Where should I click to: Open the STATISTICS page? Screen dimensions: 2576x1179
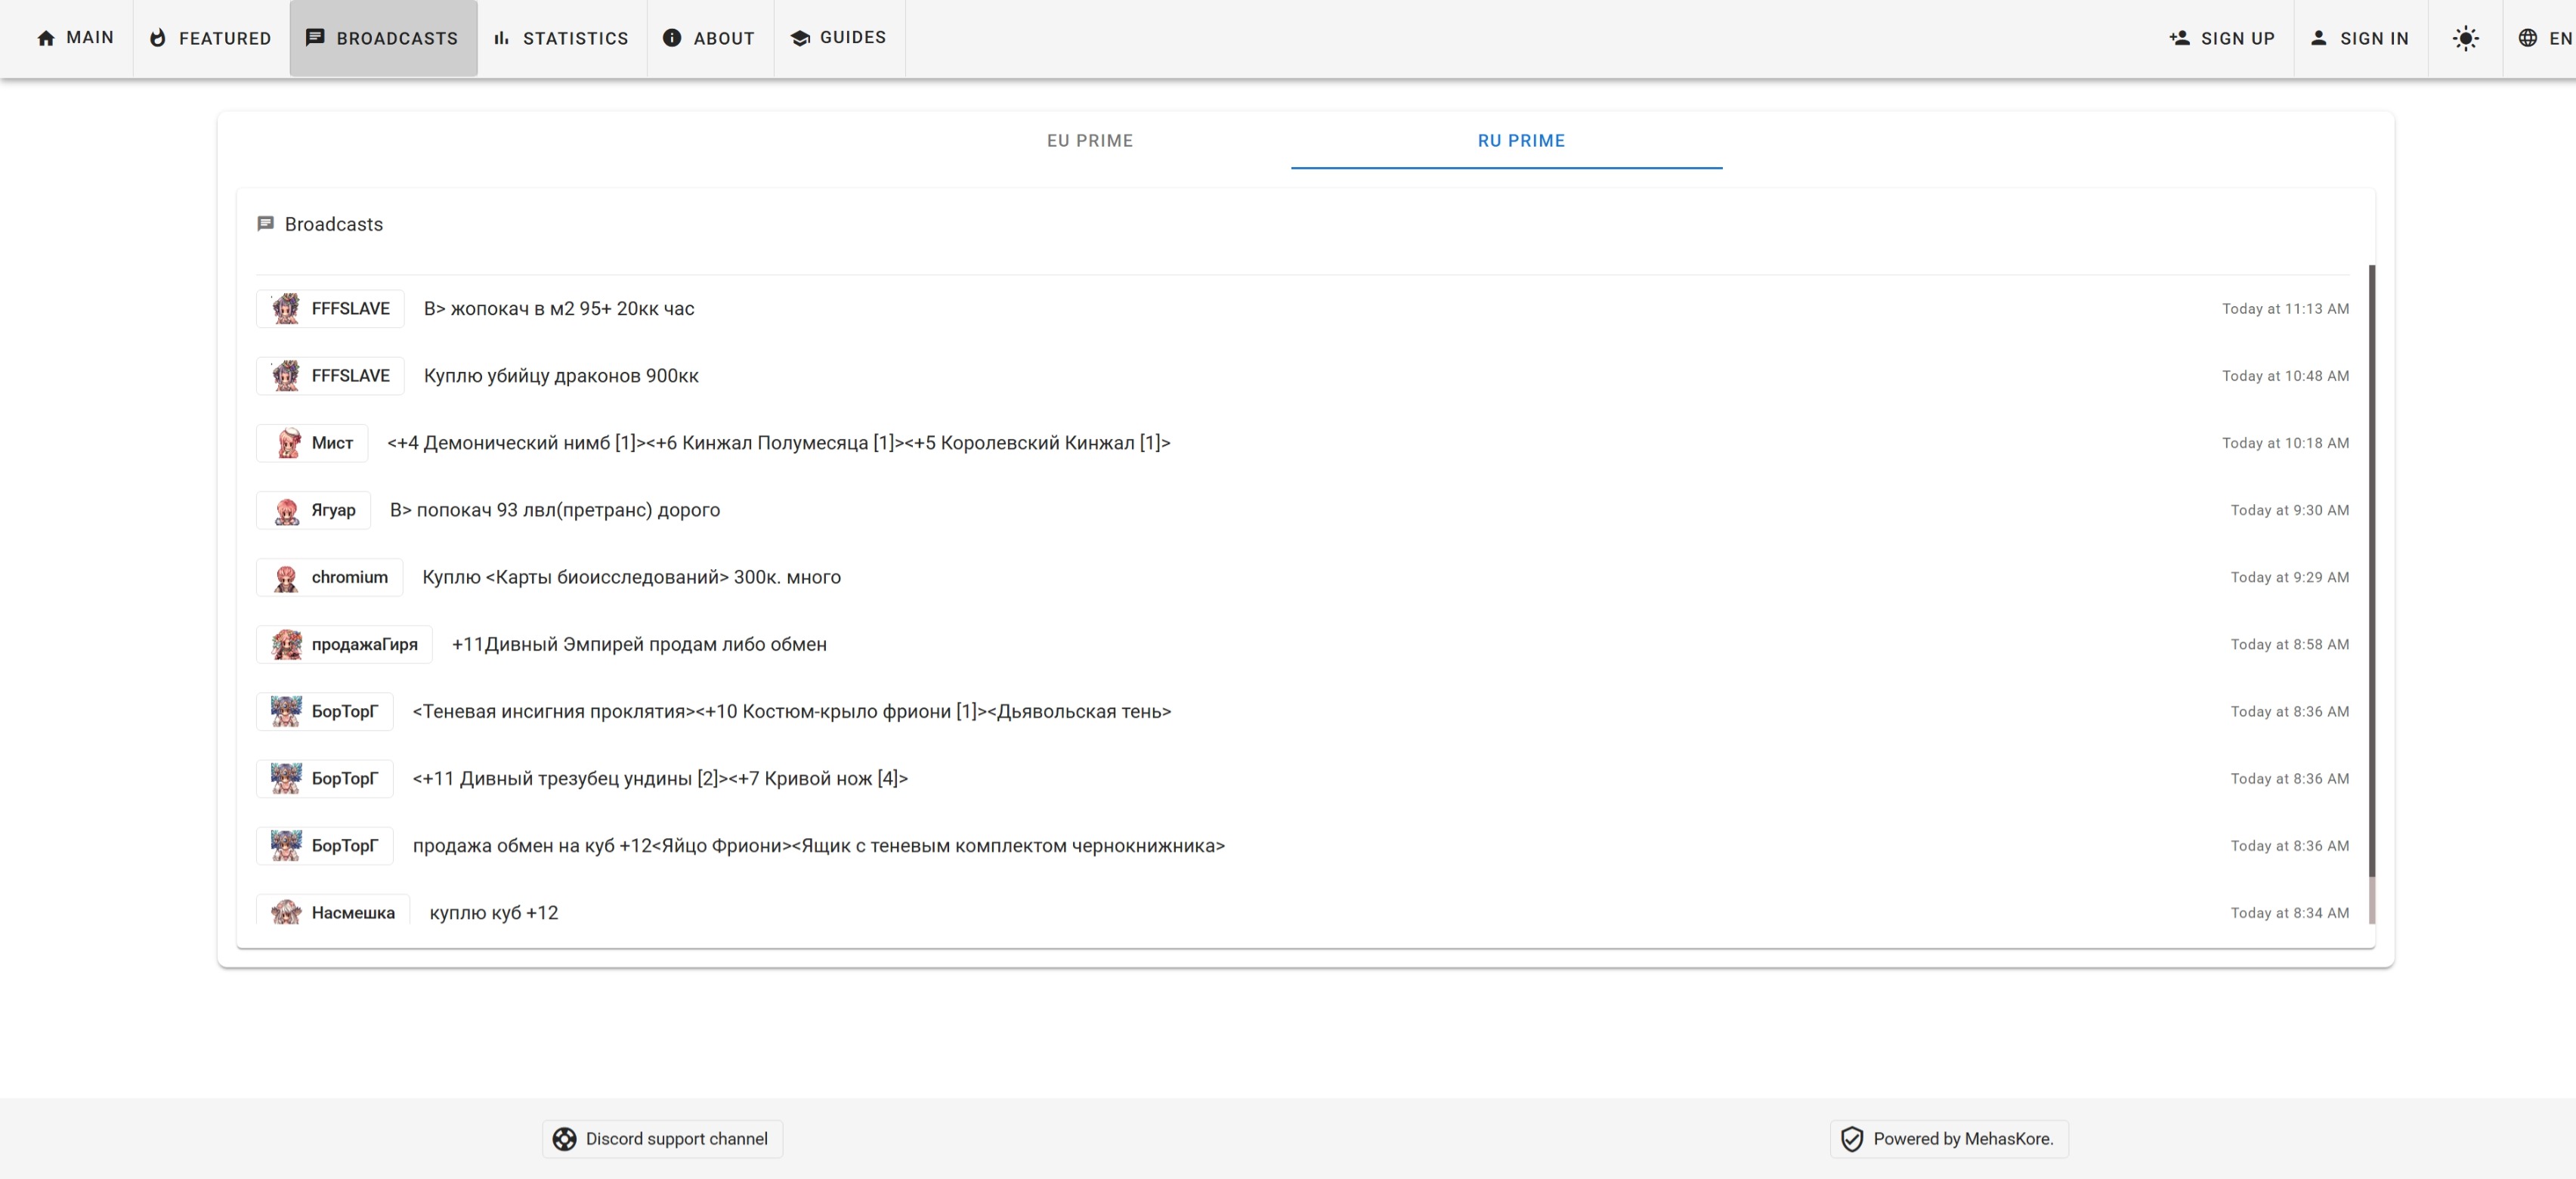click(561, 38)
